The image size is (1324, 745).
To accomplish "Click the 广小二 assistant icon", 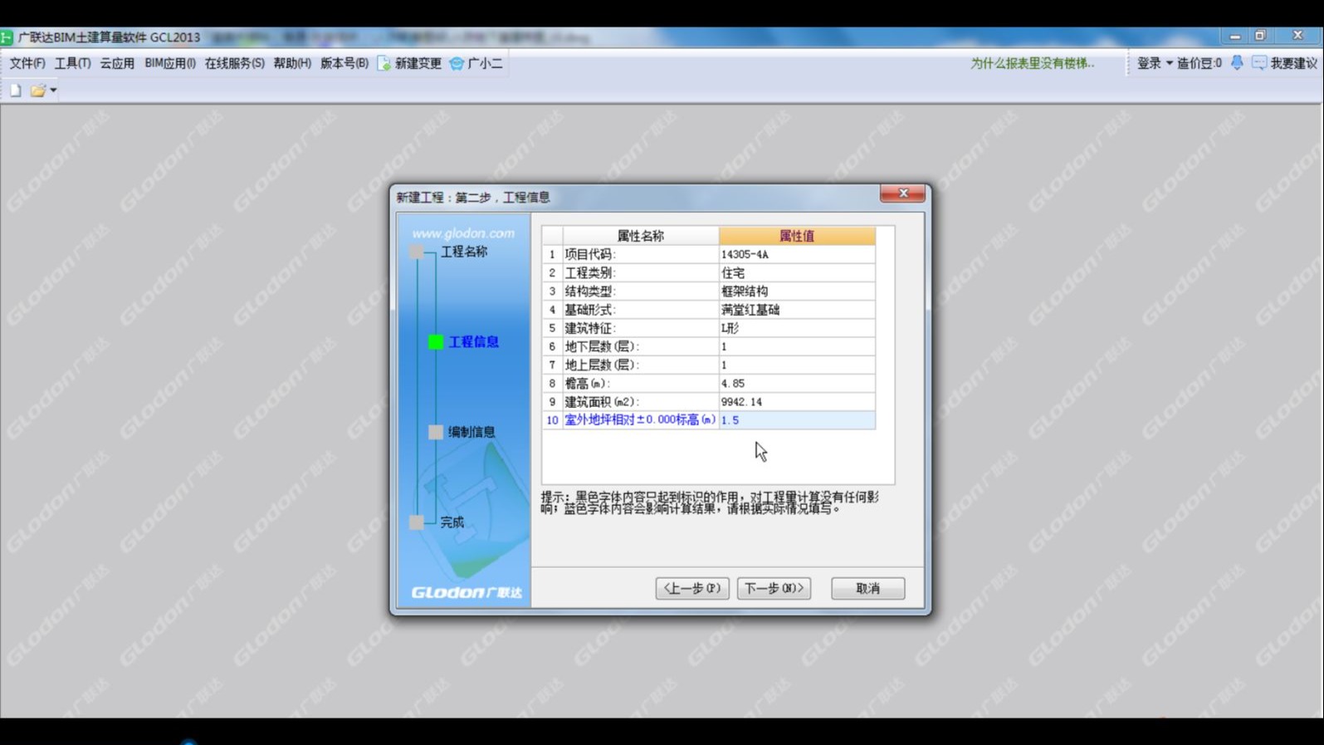I will point(476,63).
